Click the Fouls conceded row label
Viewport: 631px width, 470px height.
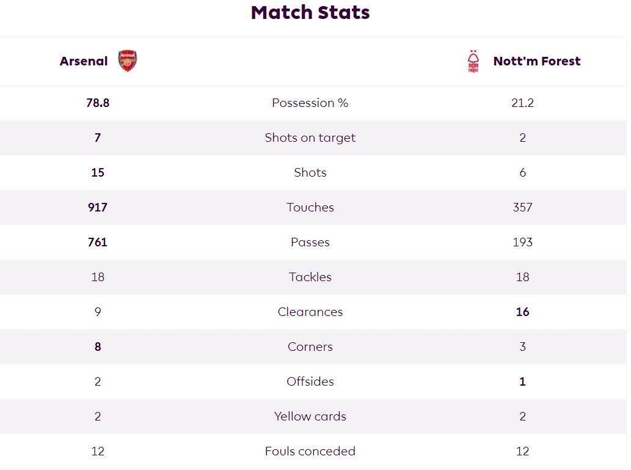(x=310, y=451)
